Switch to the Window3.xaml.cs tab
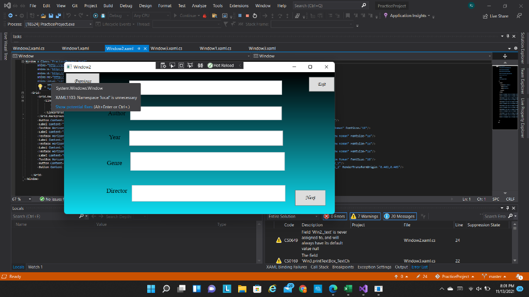Viewport: 529px width, 297px height. point(166,48)
